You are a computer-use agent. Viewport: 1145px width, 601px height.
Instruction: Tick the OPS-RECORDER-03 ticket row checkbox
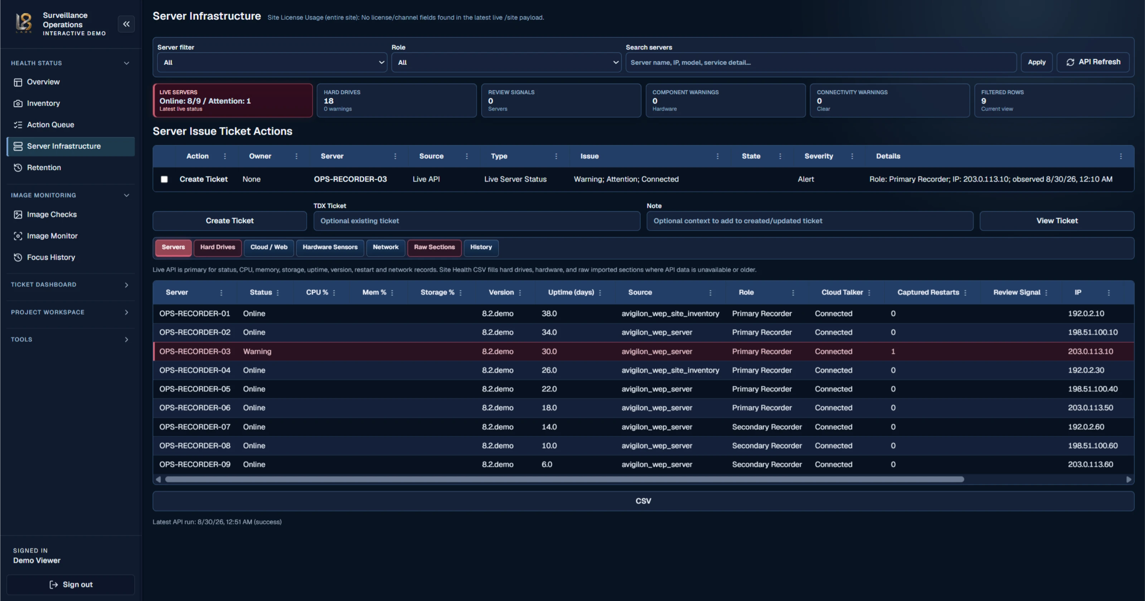(x=164, y=179)
